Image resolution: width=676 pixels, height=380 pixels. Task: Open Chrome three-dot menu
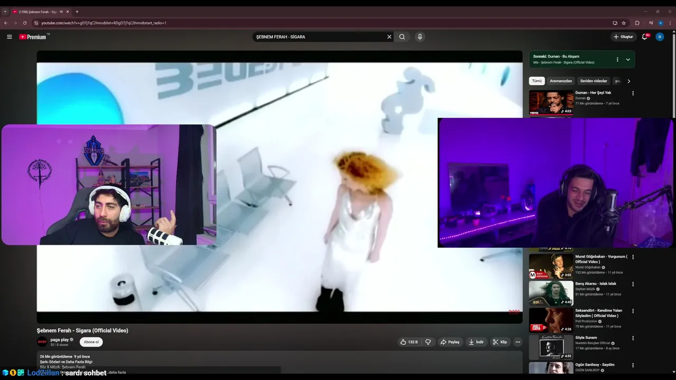[x=669, y=23]
